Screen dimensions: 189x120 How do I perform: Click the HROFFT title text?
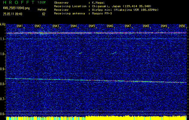point(19,2)
